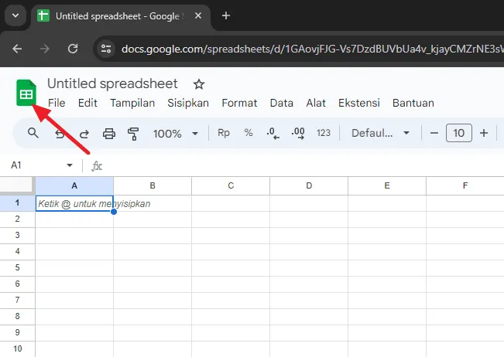Select row 4 header

[17, 251]
